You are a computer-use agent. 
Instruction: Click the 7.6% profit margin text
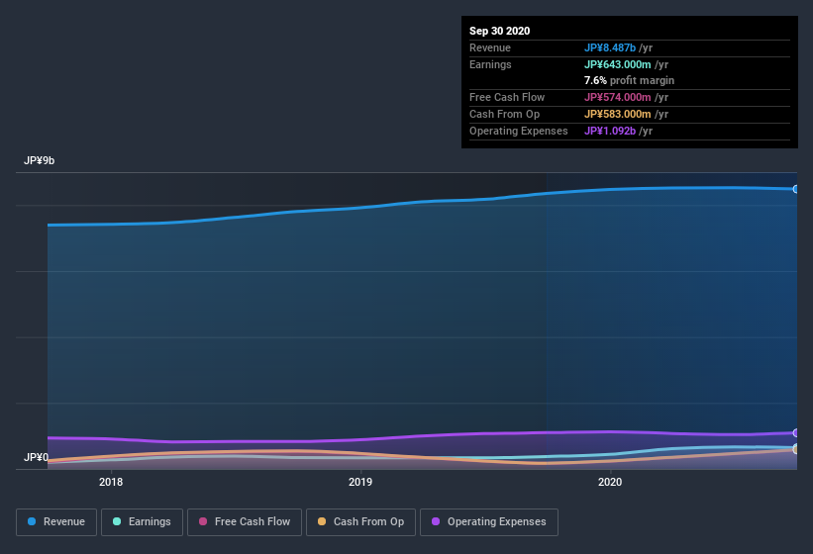[630, 80]
